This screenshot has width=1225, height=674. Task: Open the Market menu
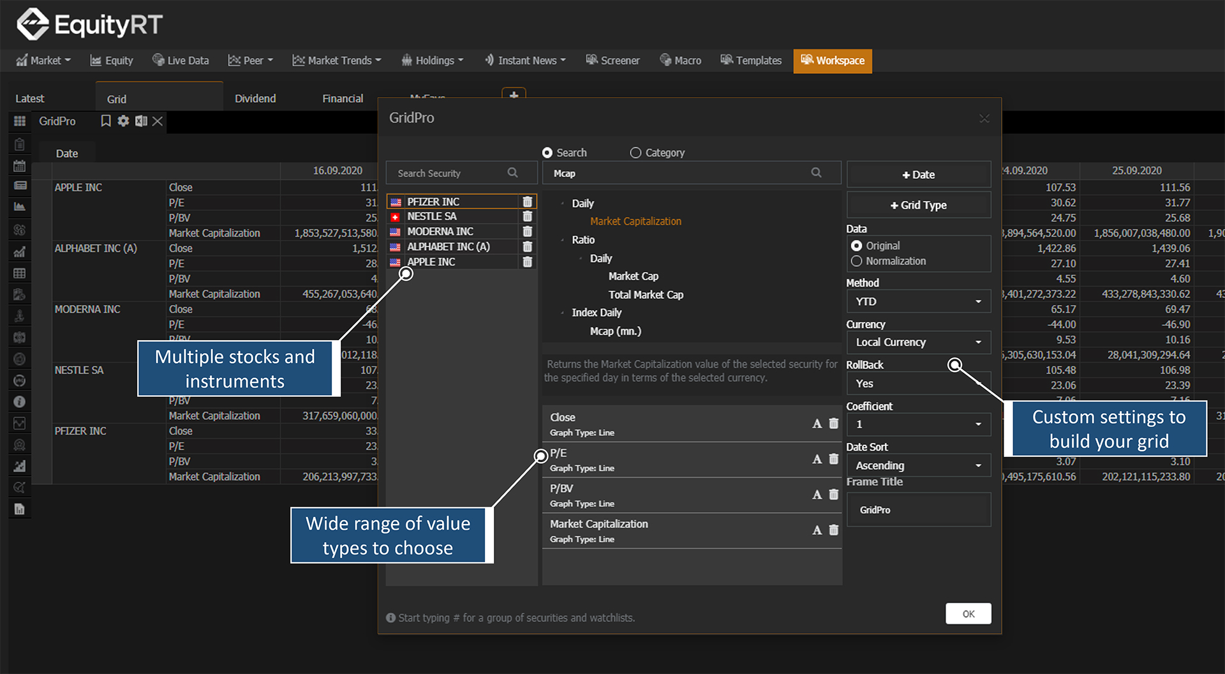[43, 61]
